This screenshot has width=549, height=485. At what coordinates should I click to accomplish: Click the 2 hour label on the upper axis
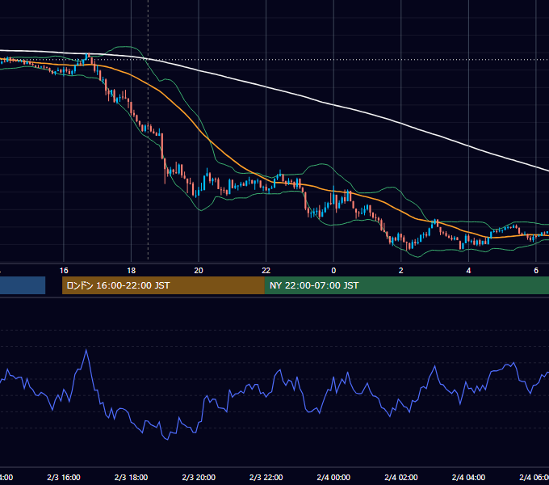(401, 271)
